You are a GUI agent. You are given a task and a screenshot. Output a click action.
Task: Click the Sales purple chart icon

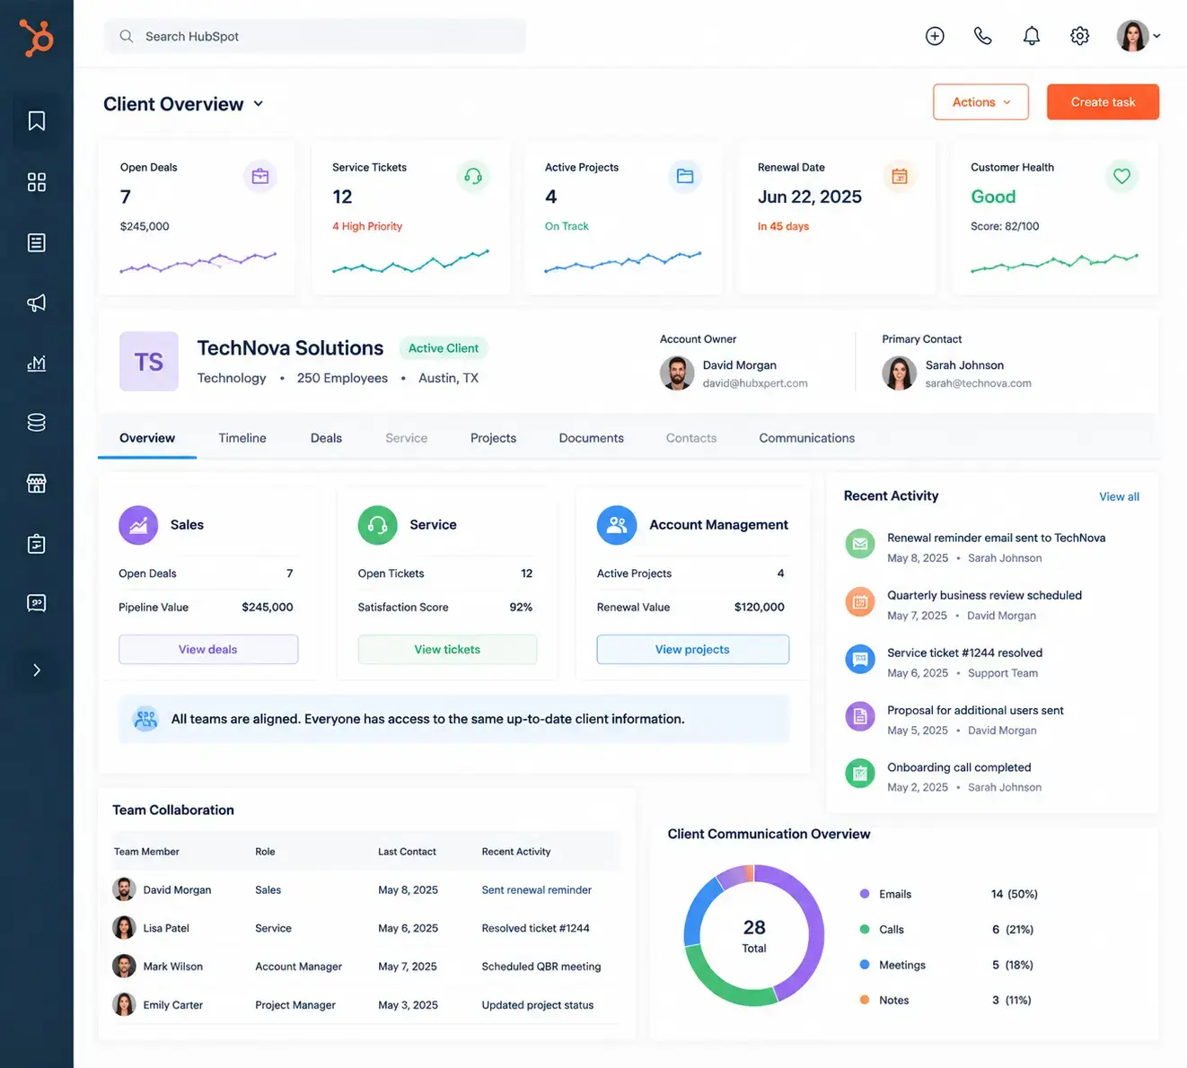tap(138, 525)
